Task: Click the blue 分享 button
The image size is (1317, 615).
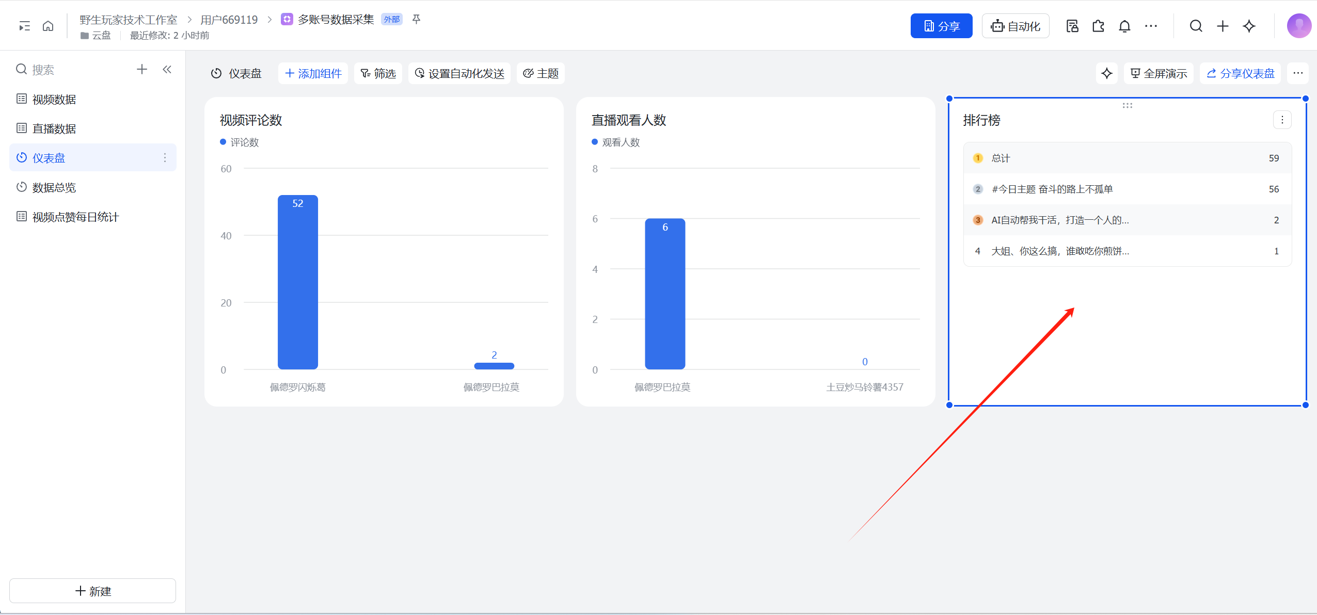Action: [x=941, y=26]
